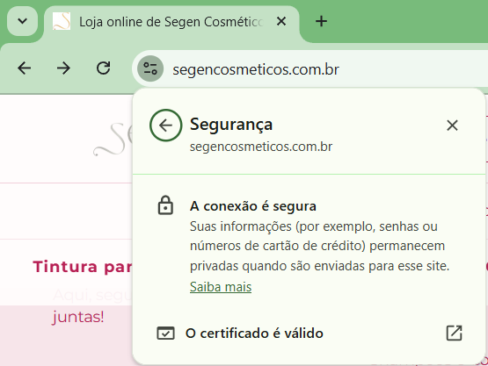The image size is (488, 366).
Task: Close the Segurança popup
Action: pyautogui.click(x=452, y=126)
